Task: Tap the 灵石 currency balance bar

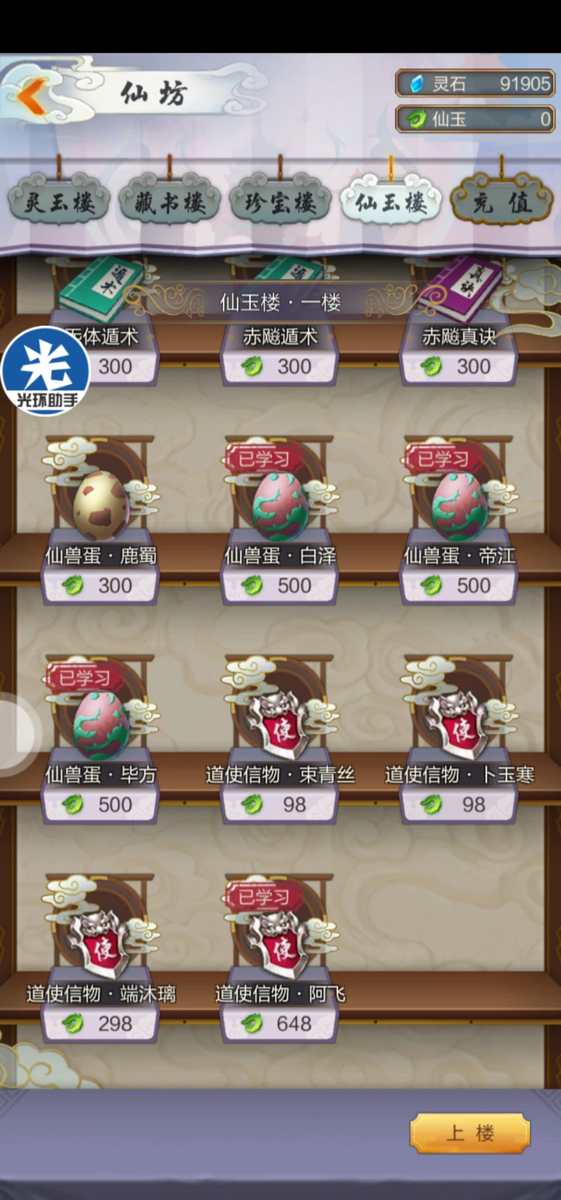Action: click(475, 84)
